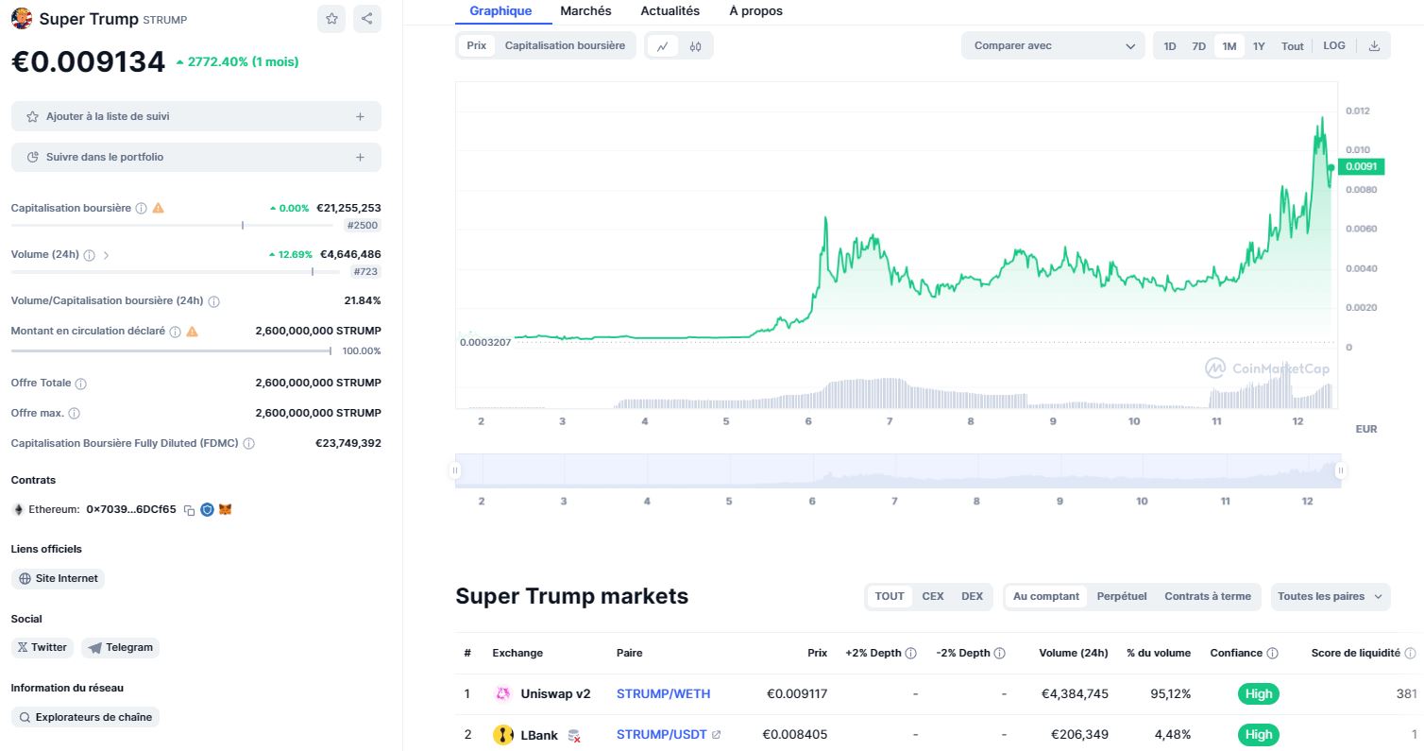Toggle the LOG scale option
Image resolution: width=1424 pixels, height=751 pixels.
[x=1333, y=45]
